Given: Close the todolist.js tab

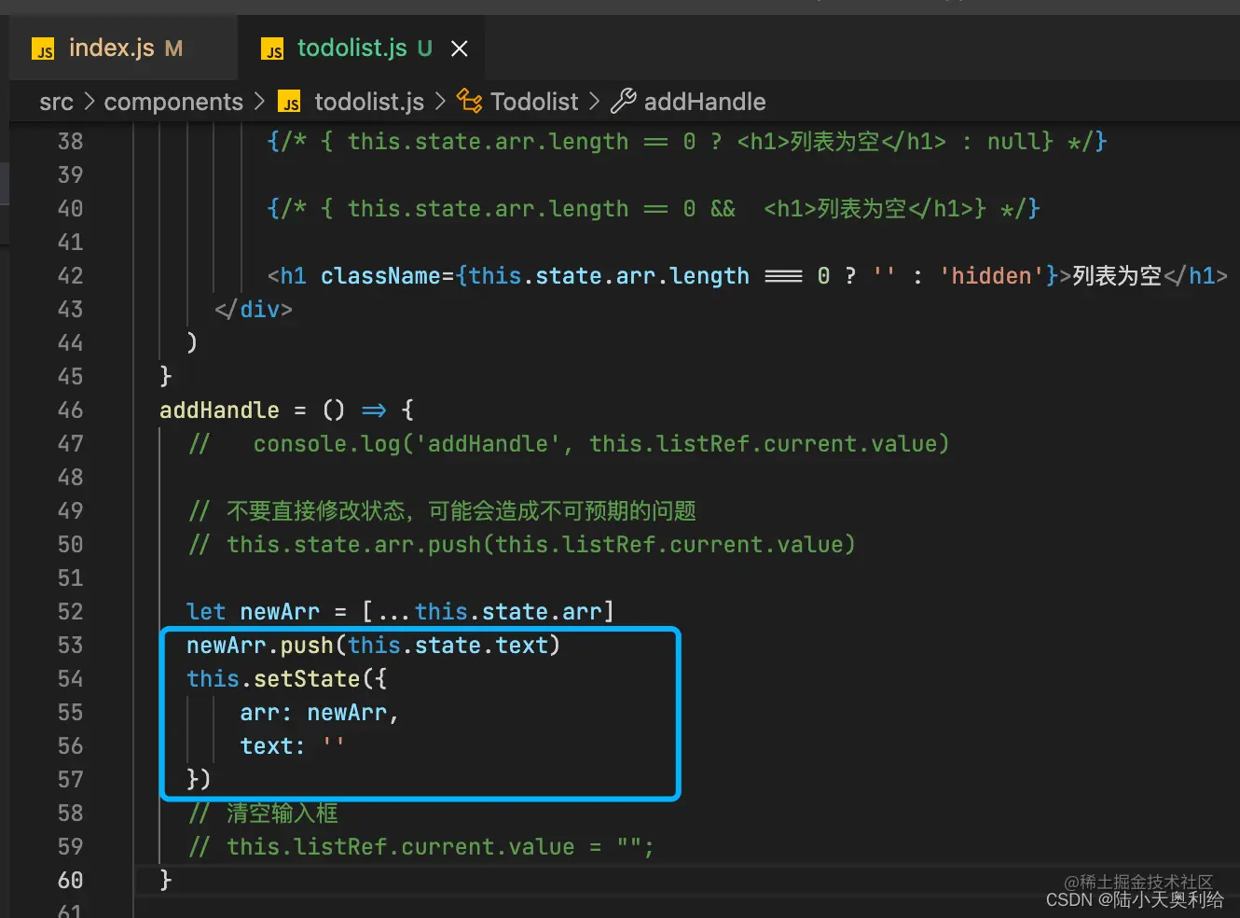Looking at the screenshot, I should click(460, 49).
